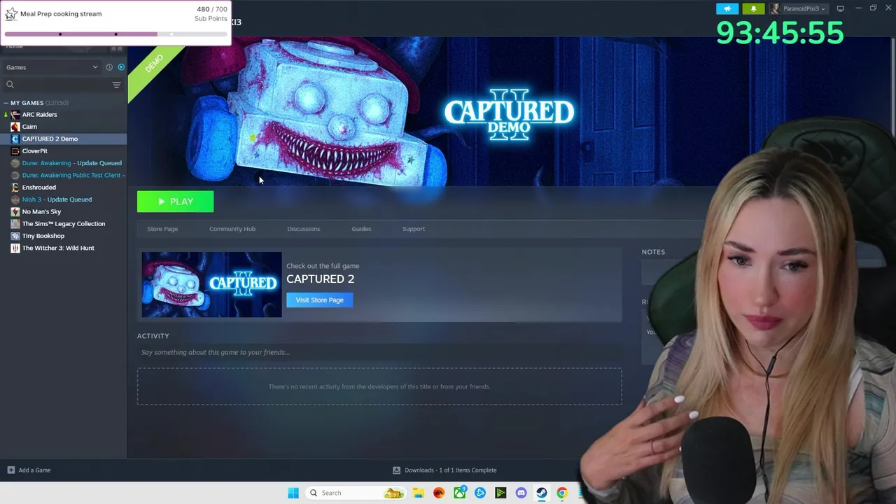This screenshot has height=504, width=896.
Task: Toggle the recent activity clock filter
Action: tap(109, 67)
